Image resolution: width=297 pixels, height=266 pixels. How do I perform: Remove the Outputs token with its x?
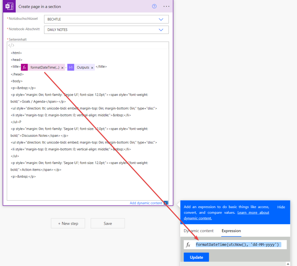(x=93, y=67)
